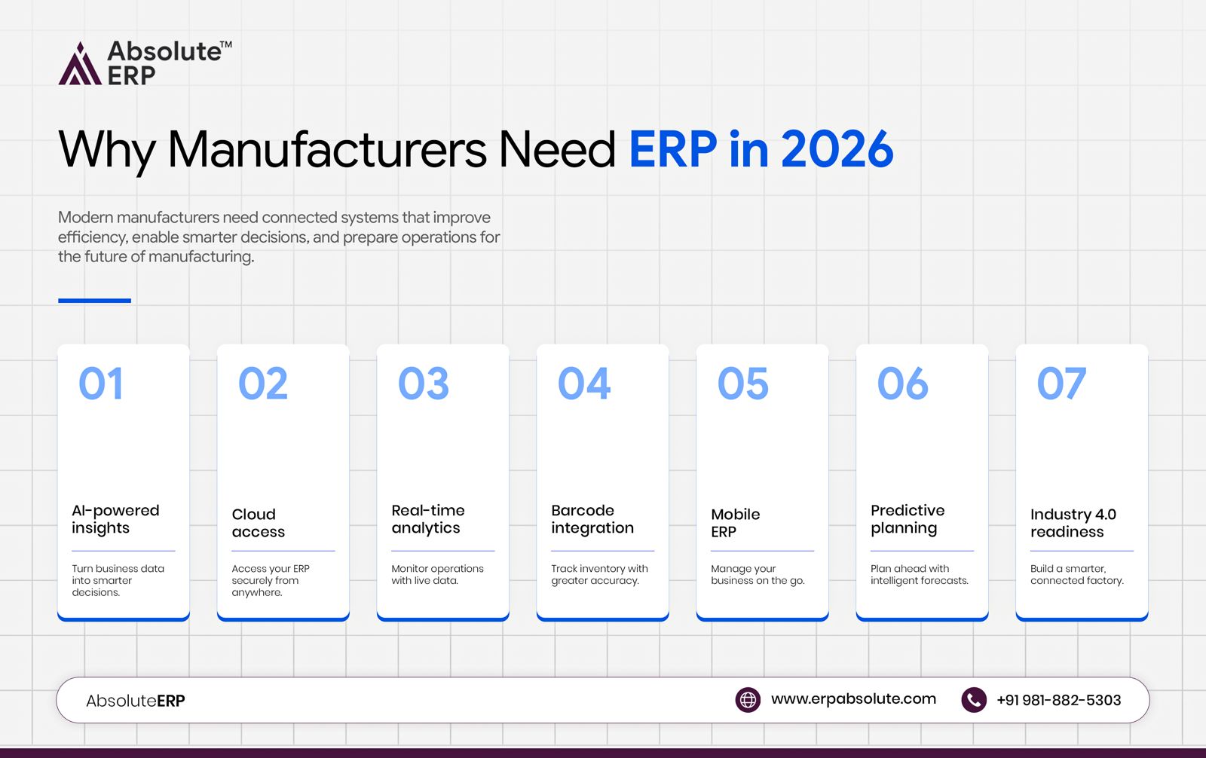Click 'Turn business data into smarter decisions.'

tap(118, 580)
